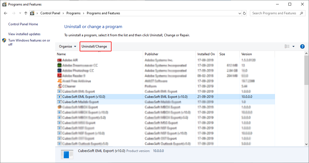Click the Adobe AIR program icon
The image size is (309, 163).
point(59,60)
